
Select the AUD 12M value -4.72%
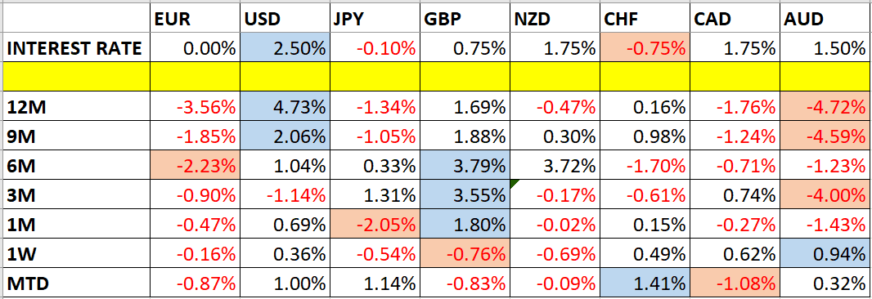(825, 107)
